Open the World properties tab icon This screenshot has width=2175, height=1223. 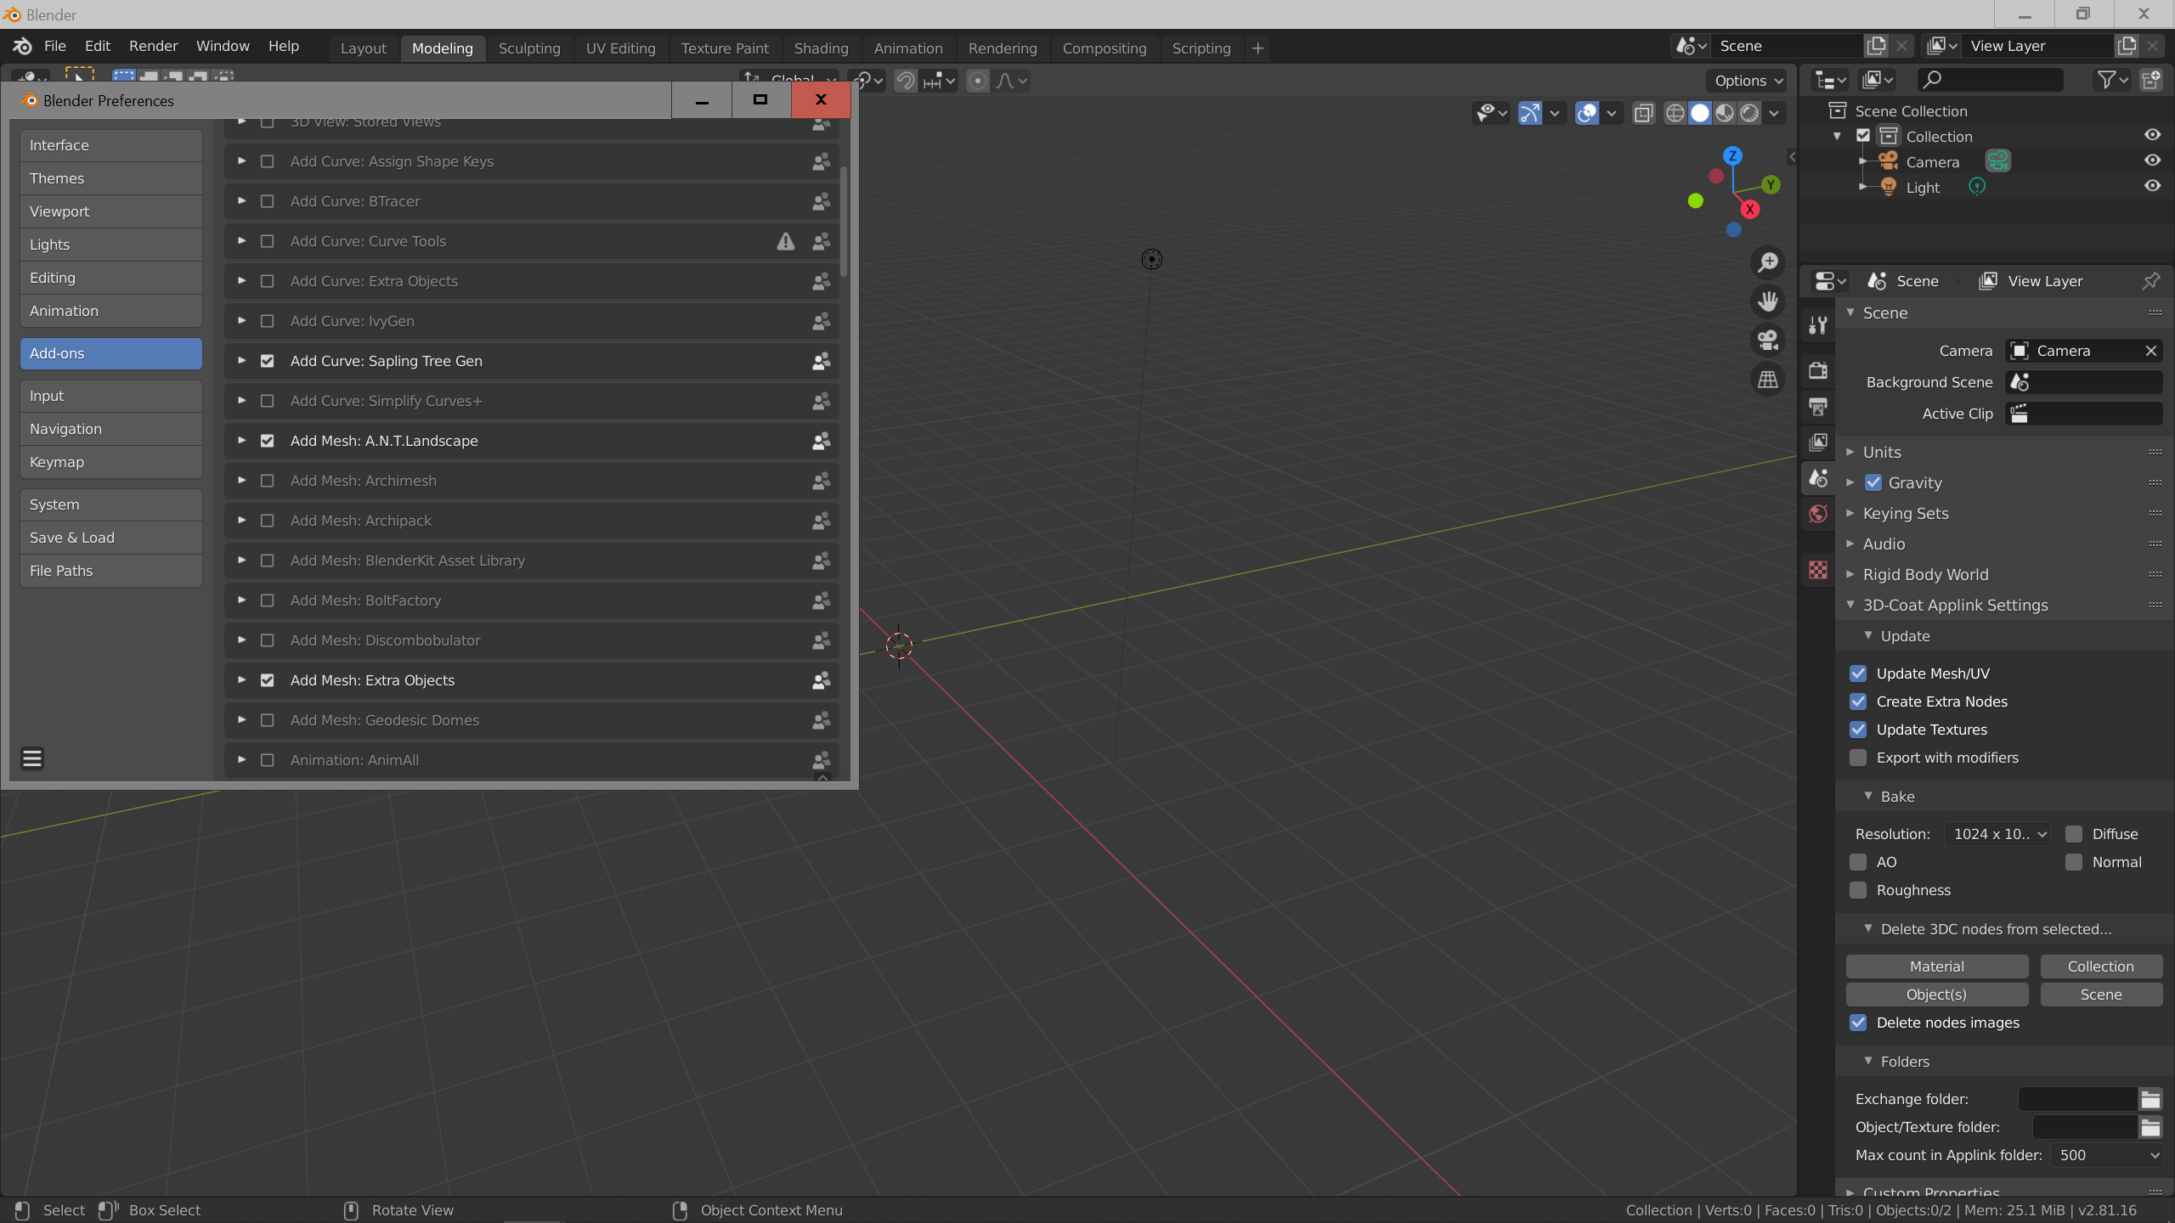[1818, 514]
